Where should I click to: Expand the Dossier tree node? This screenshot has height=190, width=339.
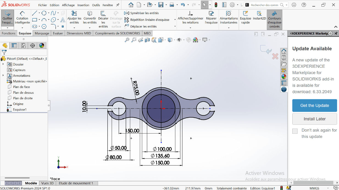[3, 64]
